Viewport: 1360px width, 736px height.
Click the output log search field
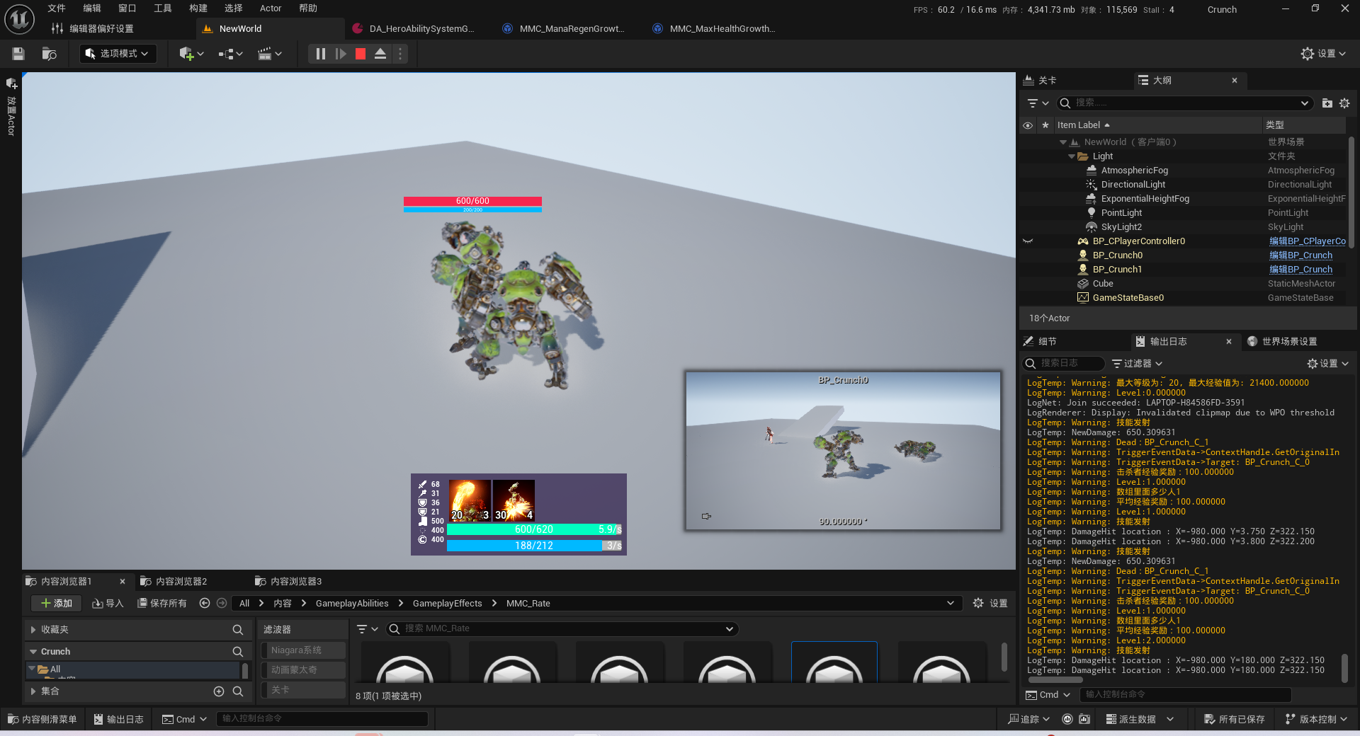click(x=1064, y=364)
